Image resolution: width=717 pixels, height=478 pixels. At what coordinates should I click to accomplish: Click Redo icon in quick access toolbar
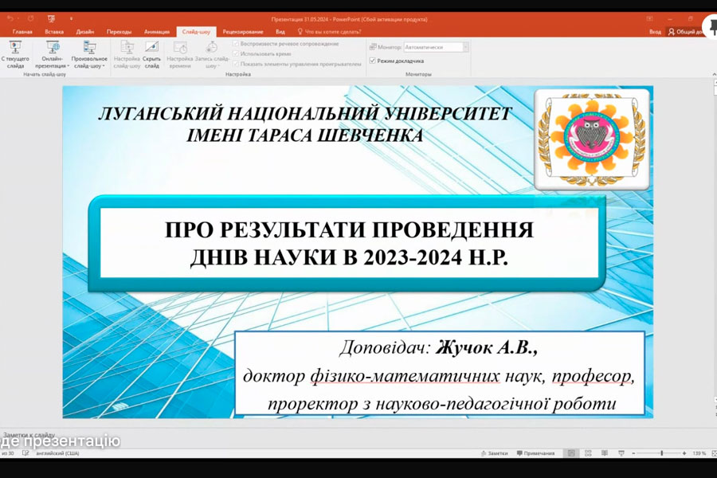coord(30,18)
